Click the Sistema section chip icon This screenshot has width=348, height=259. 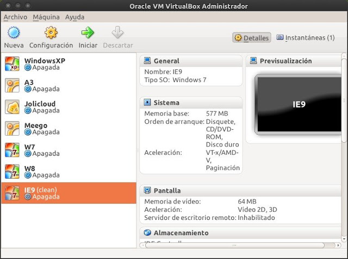pos(147,103)
